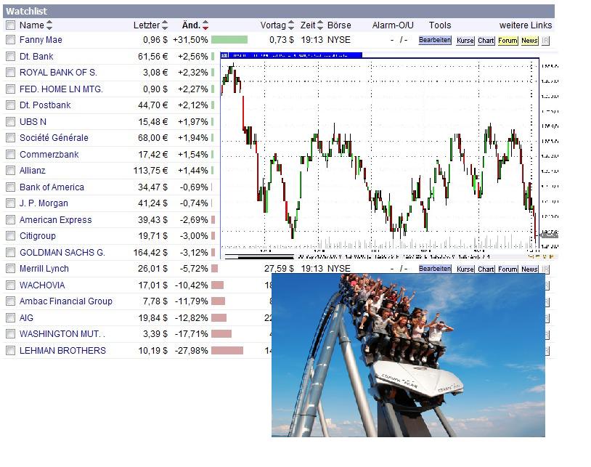Open Forum for Merrill Lynch
This screenshot has height=467, width=591.
coord(508,269)
